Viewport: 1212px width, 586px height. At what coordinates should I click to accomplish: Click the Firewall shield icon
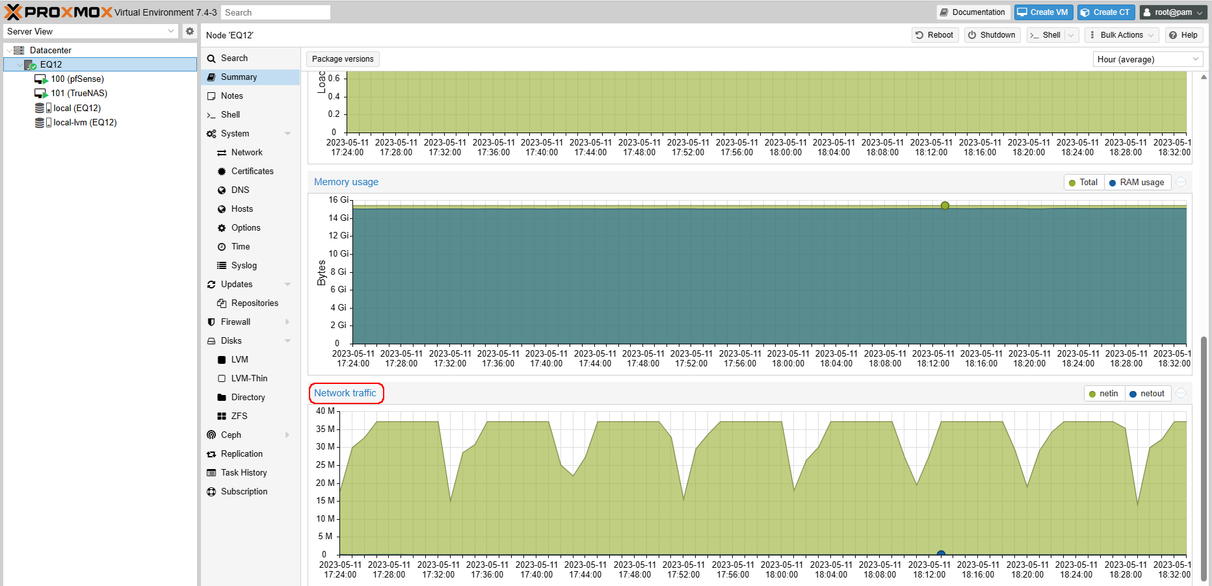[211, 322]
